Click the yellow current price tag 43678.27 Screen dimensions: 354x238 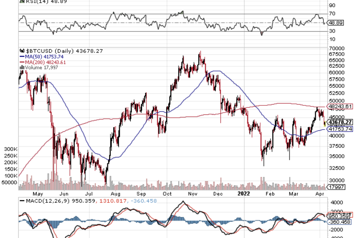point(341,122)
